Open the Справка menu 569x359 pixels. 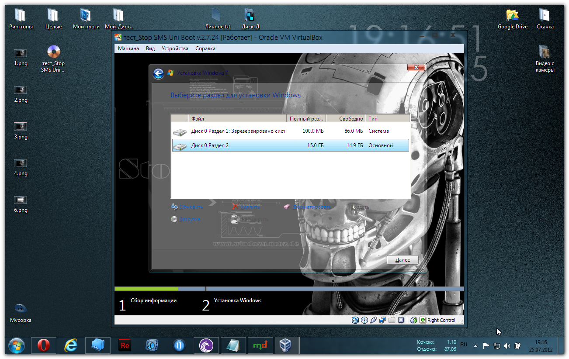(x=205, y=48)
